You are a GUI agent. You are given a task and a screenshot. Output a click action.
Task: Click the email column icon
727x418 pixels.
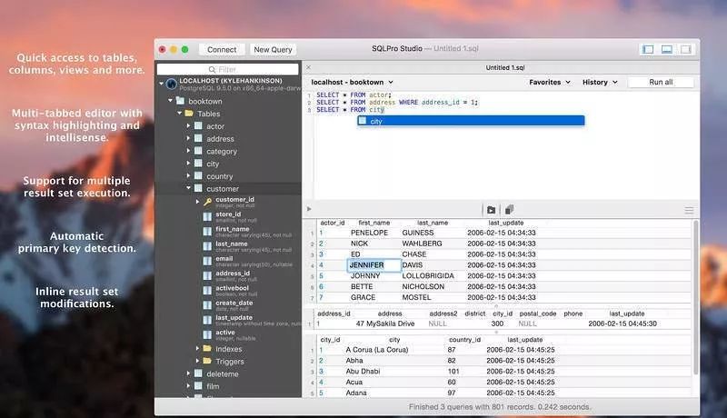click(x=207, y=261)
